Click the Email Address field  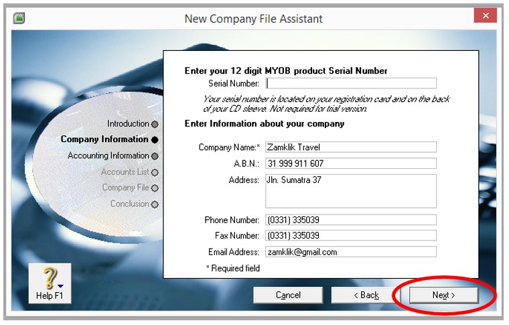coord(351,252)
